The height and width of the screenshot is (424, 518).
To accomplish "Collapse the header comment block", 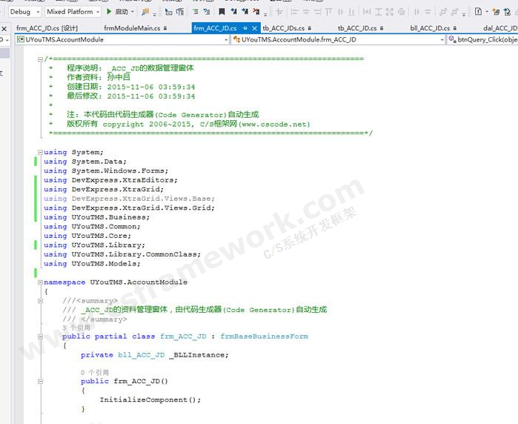I will tap(41, 58).
